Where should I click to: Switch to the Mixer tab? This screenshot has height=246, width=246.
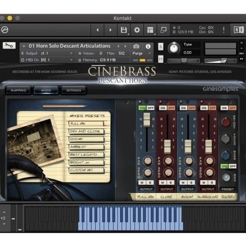click(x=46, y=90)
